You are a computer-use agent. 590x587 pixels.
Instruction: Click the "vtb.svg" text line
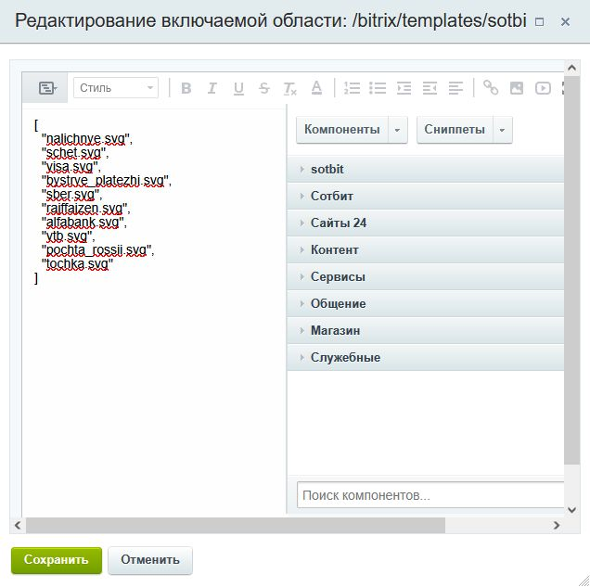click(68, 236)
